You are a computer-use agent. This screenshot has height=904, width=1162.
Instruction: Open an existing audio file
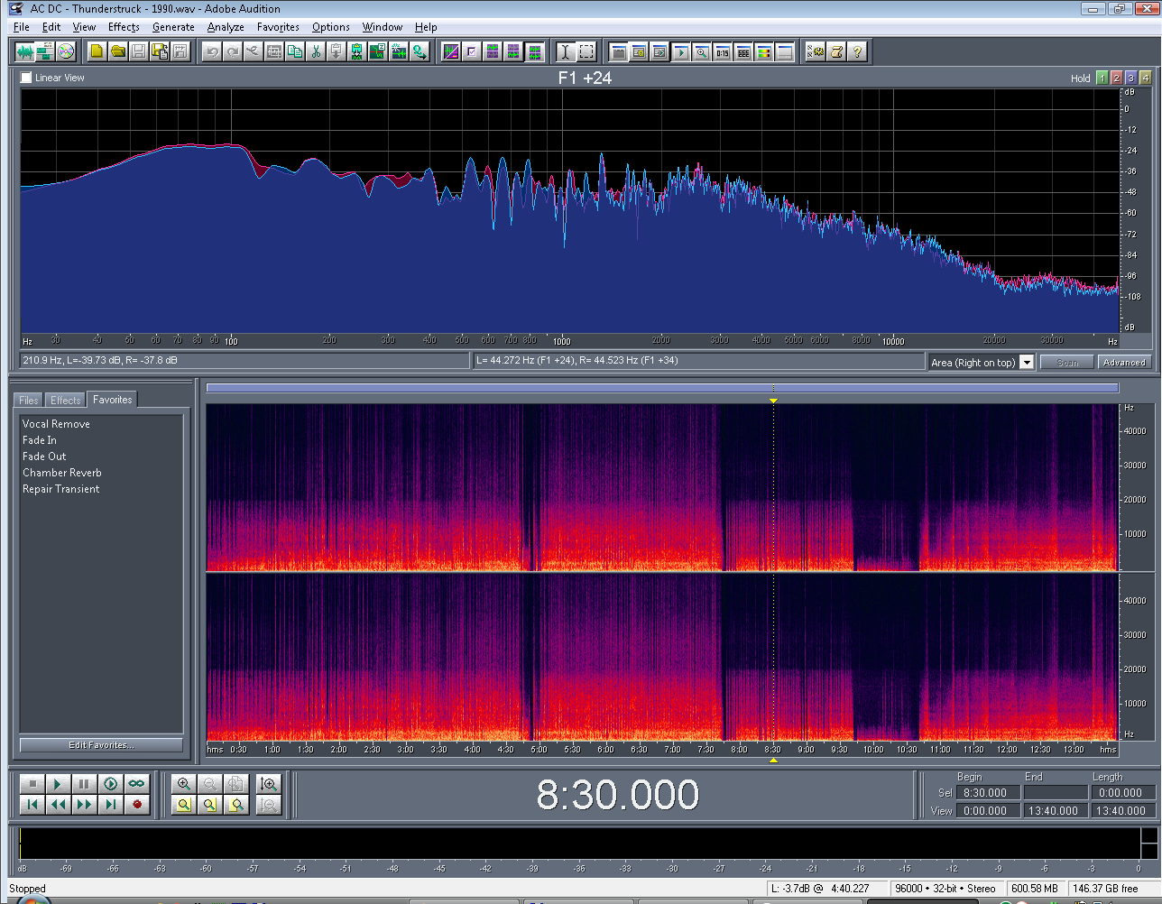click(x=118, y=51)
